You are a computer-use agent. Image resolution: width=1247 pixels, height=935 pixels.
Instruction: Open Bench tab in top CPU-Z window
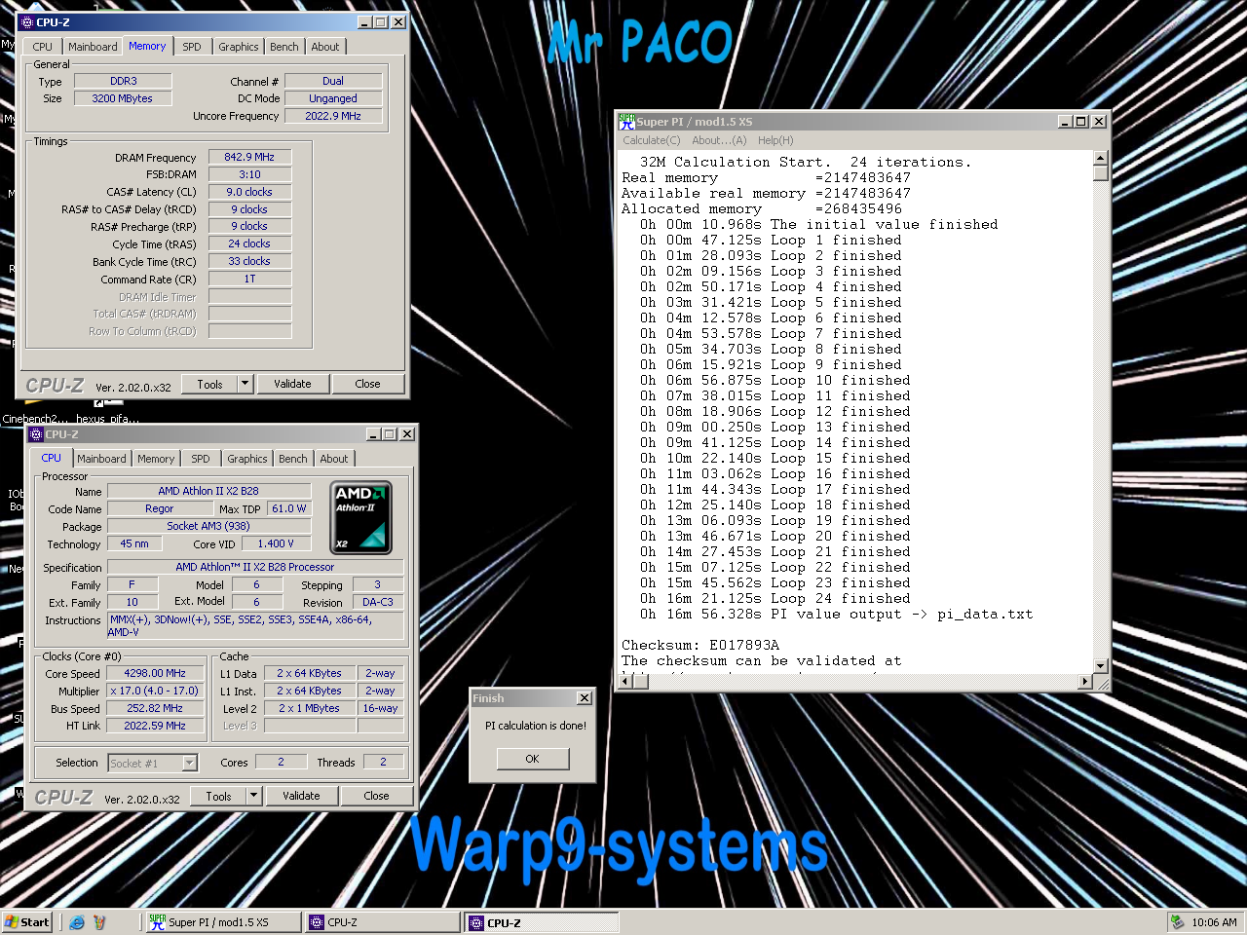[x=284, y=47]
